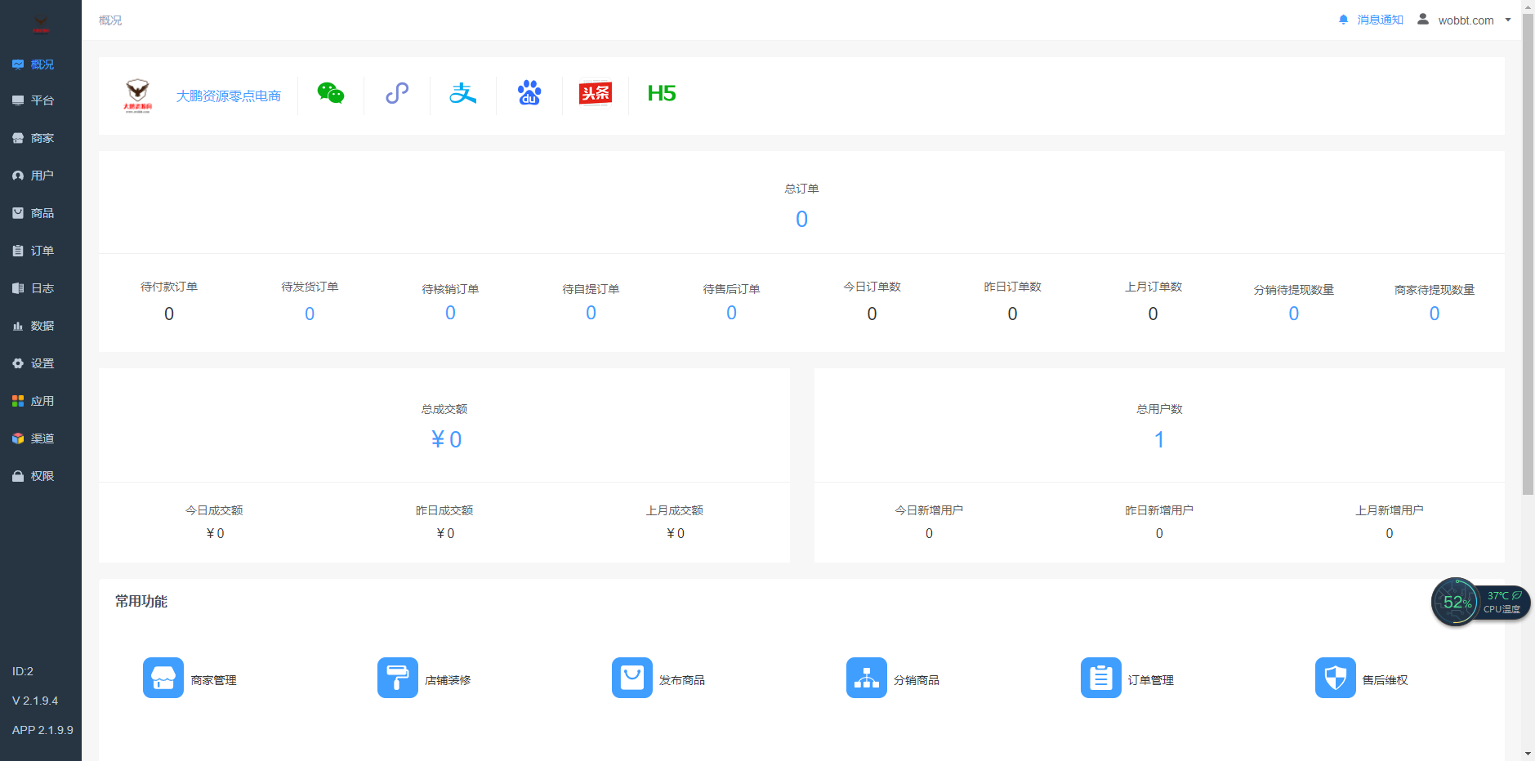Click the 商家管理 (merchant management) icon

163,678
